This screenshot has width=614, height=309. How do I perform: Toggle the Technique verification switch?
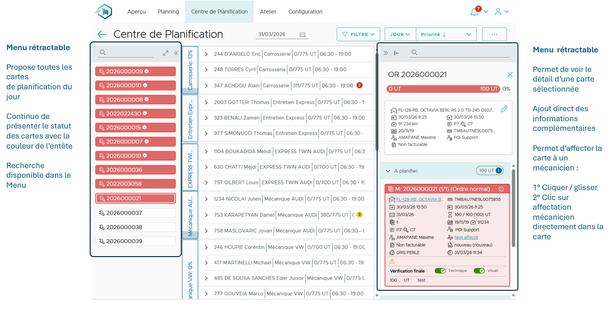440,271
